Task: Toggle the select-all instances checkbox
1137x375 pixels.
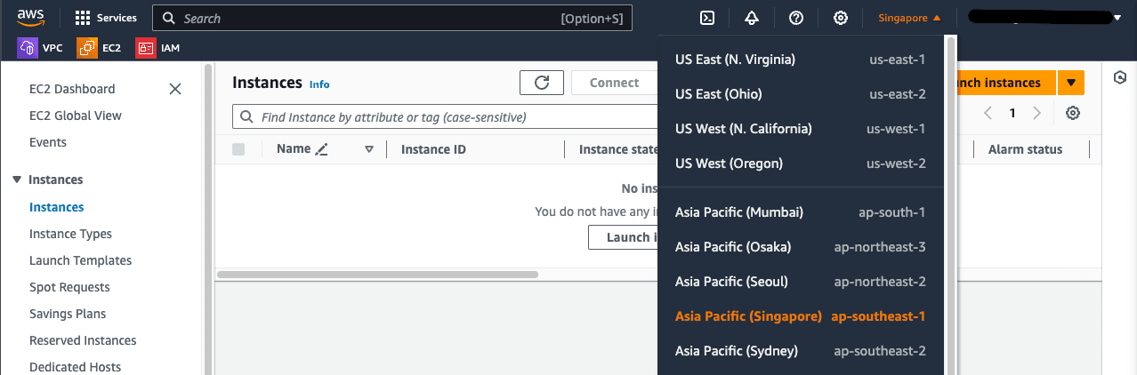Action: [x=238, y=149]
